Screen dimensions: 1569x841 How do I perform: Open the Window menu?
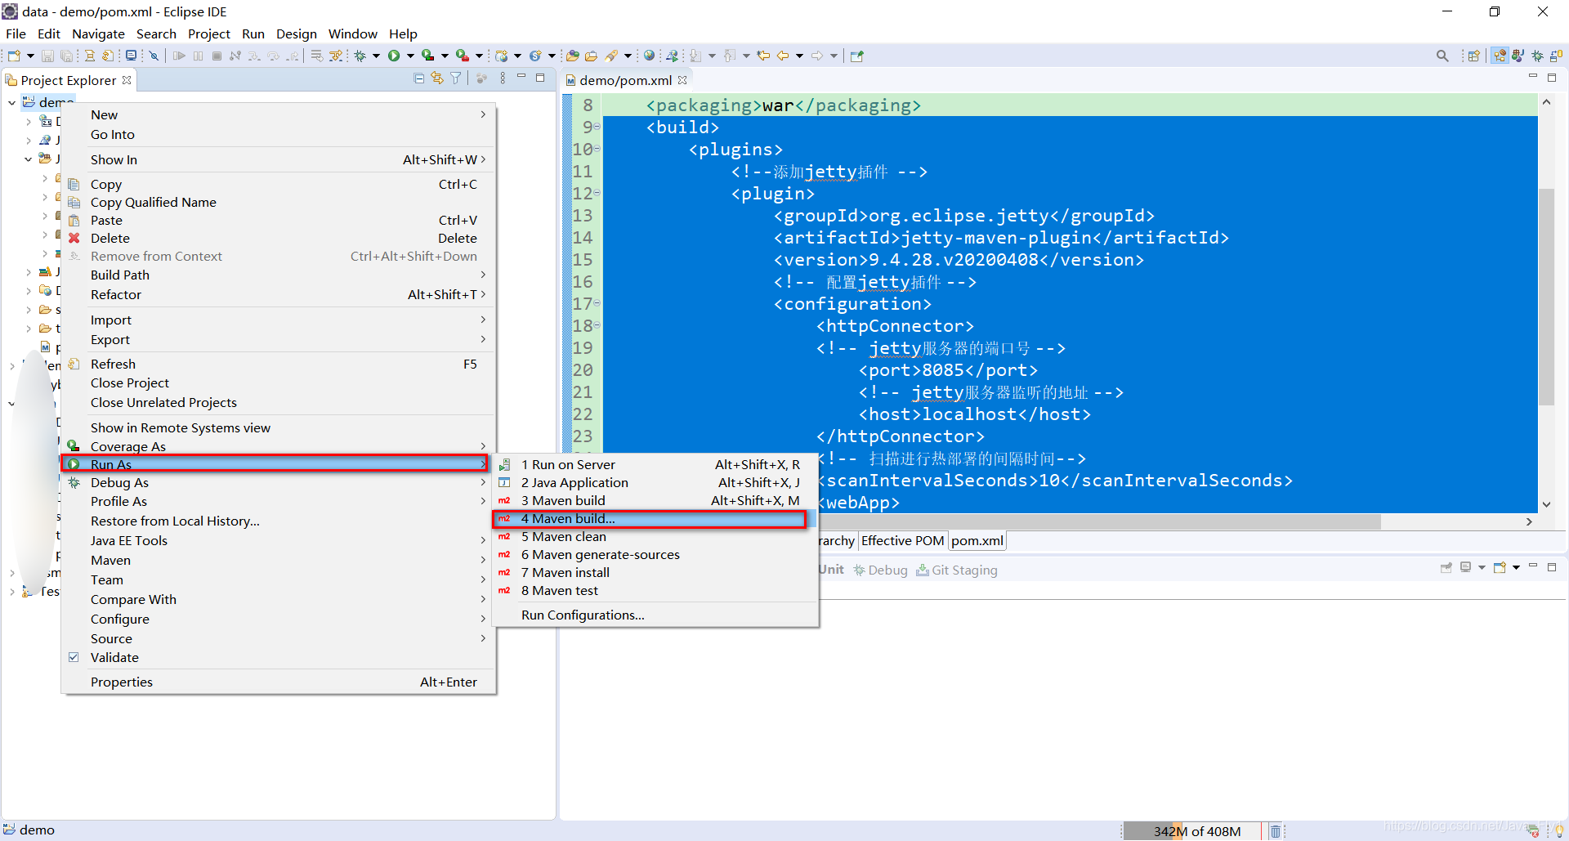click(352, 34)
